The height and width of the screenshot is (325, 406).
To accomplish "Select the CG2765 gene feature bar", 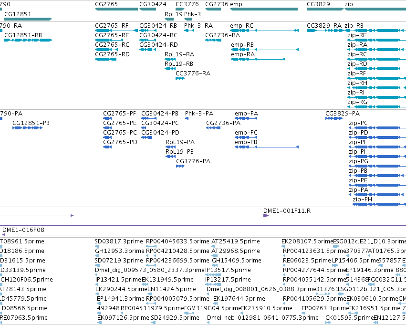I will 116,9.
